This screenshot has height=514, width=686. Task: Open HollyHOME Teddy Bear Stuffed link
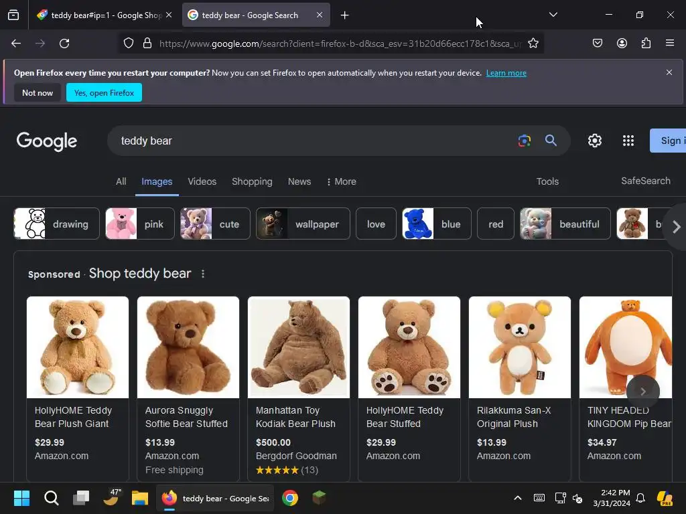pos(405,417)
